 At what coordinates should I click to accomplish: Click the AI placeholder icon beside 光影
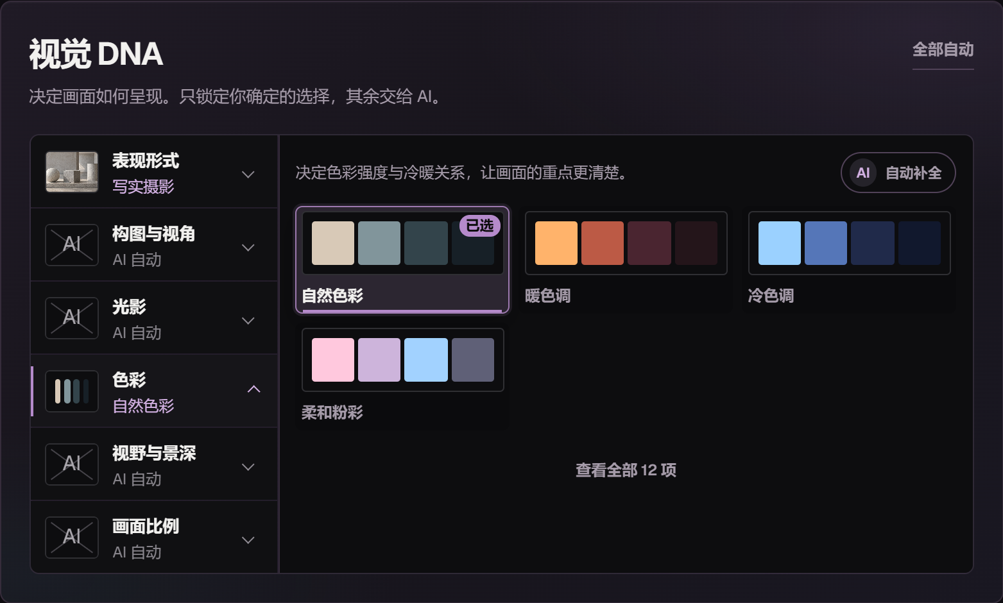(x=72, y=318)
